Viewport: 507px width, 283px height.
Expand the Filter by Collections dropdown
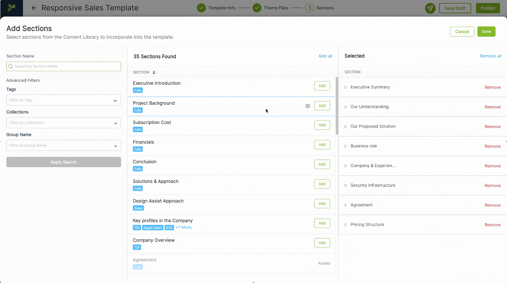[63, 123]
